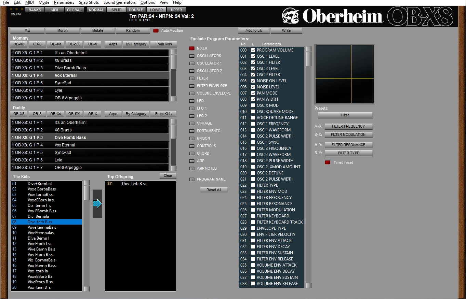Enable the OSCILLATOR 2 exclude LED
Screen dimensions: 466x299
tap(192, 71)
